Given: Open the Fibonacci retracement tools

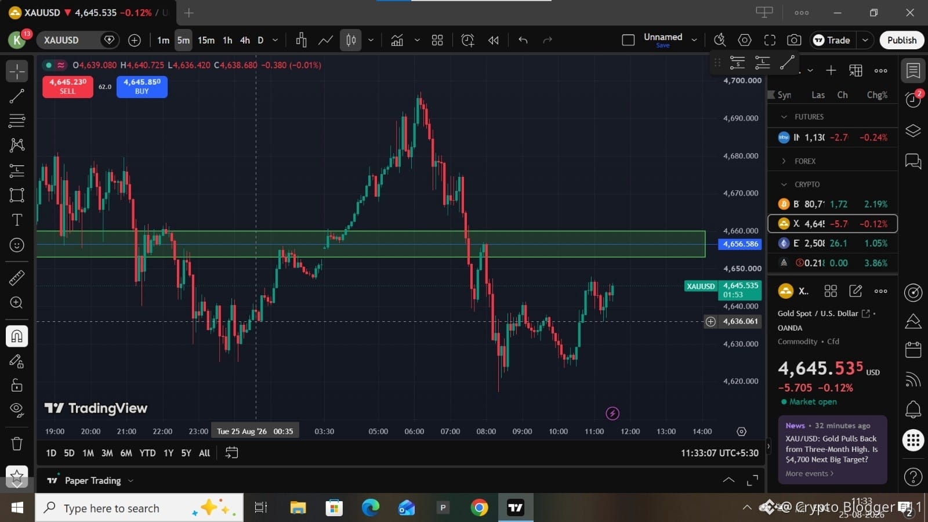Looking at the screenshot, I should [17, 121].
